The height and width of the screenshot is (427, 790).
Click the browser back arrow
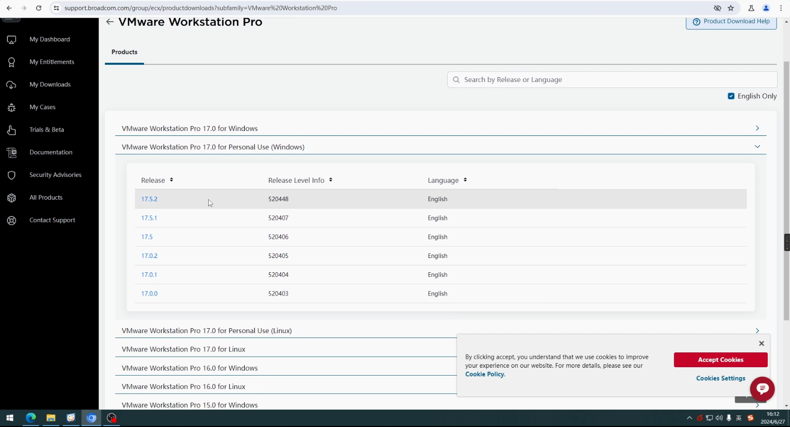point(9,8)
